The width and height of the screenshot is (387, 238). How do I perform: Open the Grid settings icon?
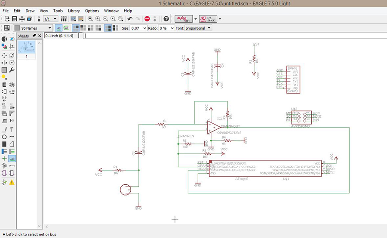pyautogui.click(x=7, y=28)
